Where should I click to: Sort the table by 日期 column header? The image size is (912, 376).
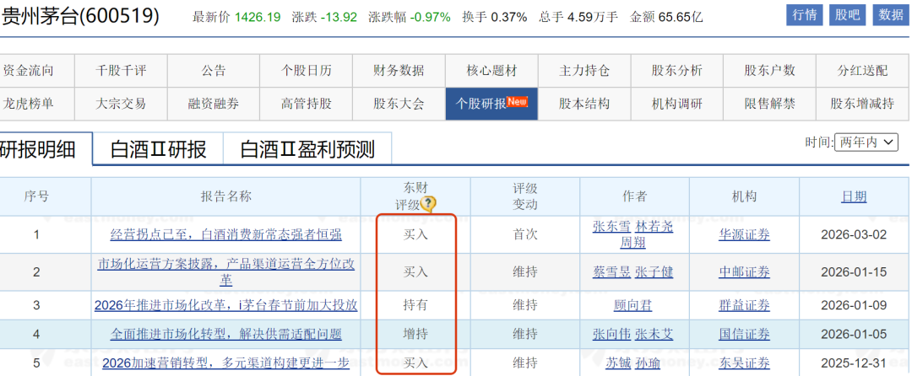(853, 196)
